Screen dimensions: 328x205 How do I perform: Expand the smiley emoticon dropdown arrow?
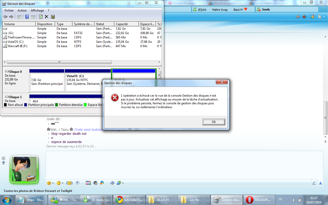(53, 183)
